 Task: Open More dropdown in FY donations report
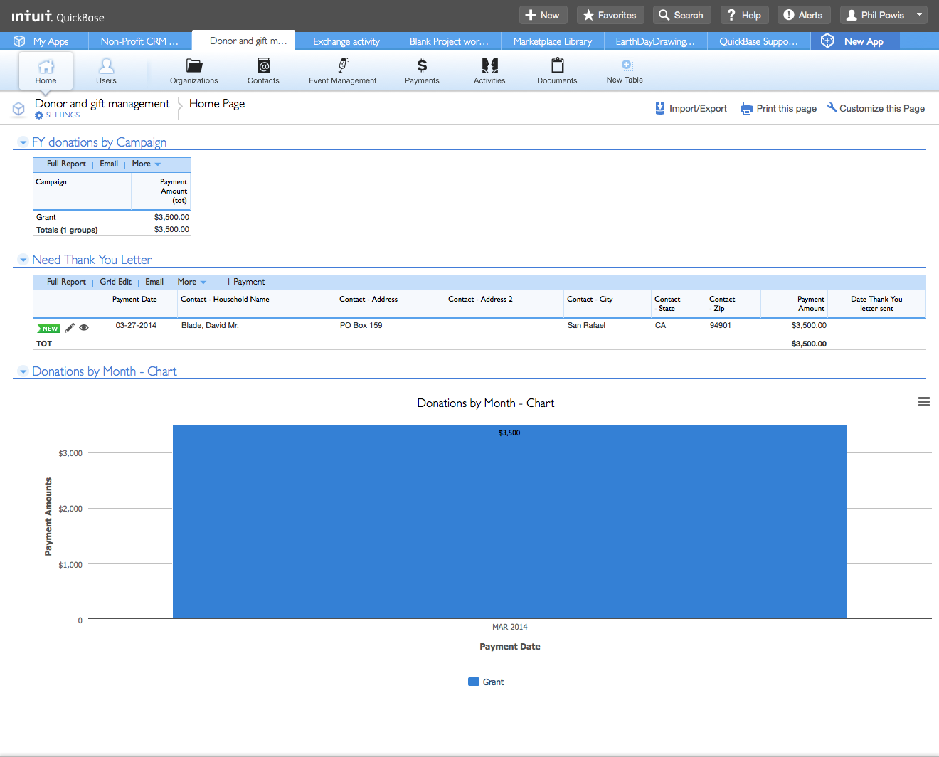pos(147,164)
